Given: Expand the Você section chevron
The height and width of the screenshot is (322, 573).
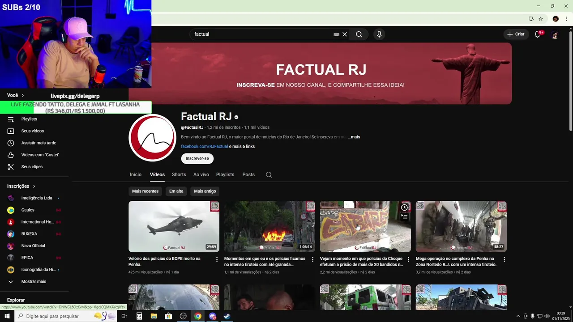Looking at the screenshot, I should point(22,95).
